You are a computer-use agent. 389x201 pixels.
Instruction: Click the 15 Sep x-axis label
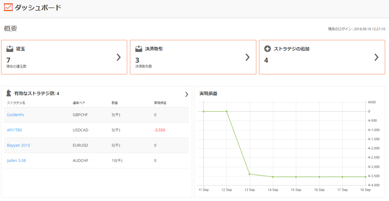296,190
